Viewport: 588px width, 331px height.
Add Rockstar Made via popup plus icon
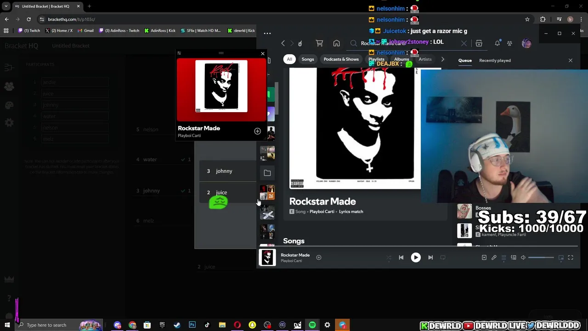click(x=257, y=131)
